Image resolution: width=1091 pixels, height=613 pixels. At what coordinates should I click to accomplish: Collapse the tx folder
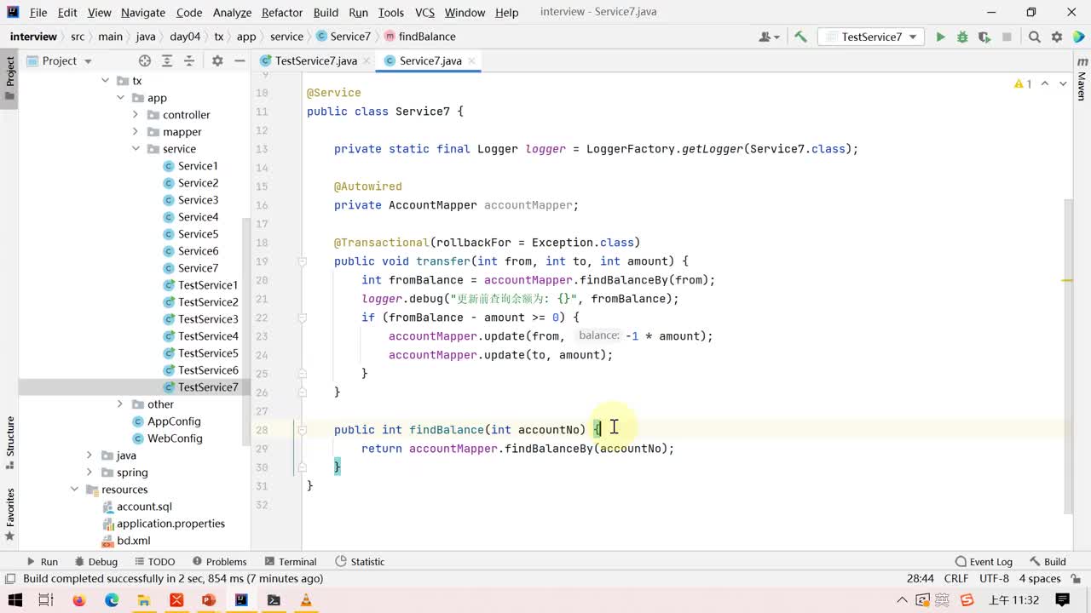coord(106,81)
